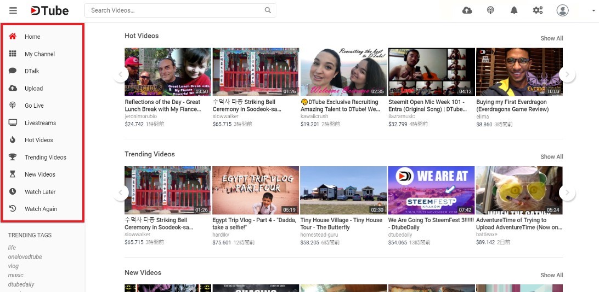Open the 'life' trending tag

(x=12, y=248)
